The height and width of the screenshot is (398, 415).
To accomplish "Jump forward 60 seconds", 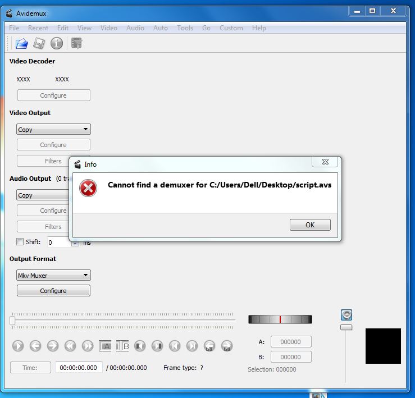I will coord(227,346).
